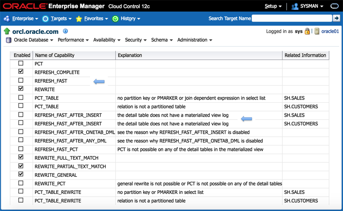Click the Targets circular icon
The image size is (343, 211).
(45, 19)
